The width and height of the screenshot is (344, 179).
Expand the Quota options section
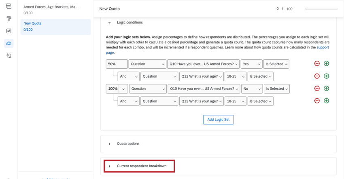click(110, 144)
